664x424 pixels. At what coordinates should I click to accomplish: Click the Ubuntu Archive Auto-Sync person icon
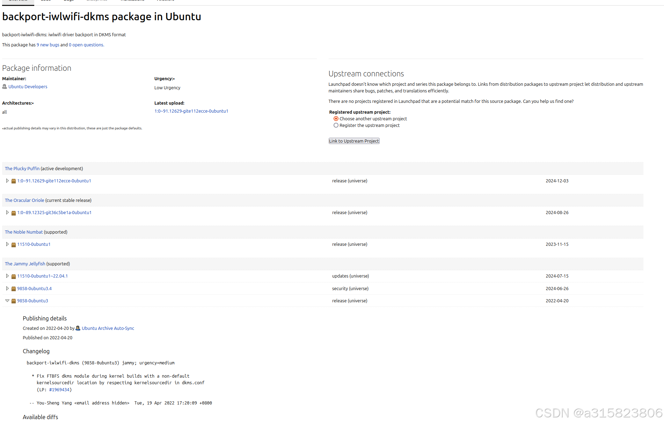point(78,328)
